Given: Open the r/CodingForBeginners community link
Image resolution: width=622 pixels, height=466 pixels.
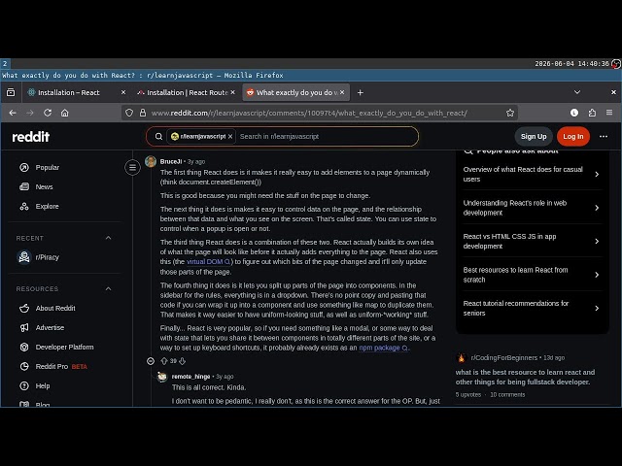Looking at the screenshot, I should (x=504, y=357).
